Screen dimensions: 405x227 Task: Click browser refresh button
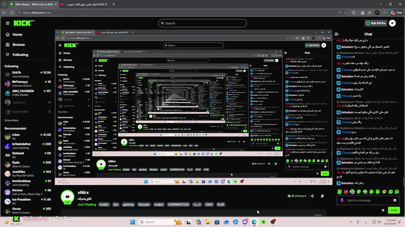point(12,13)
